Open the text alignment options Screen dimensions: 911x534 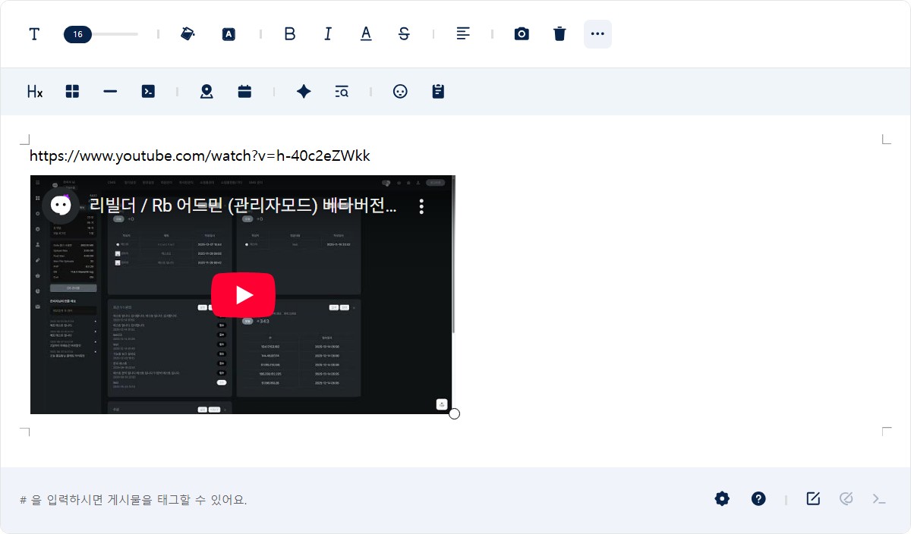[x=463, y=33]
